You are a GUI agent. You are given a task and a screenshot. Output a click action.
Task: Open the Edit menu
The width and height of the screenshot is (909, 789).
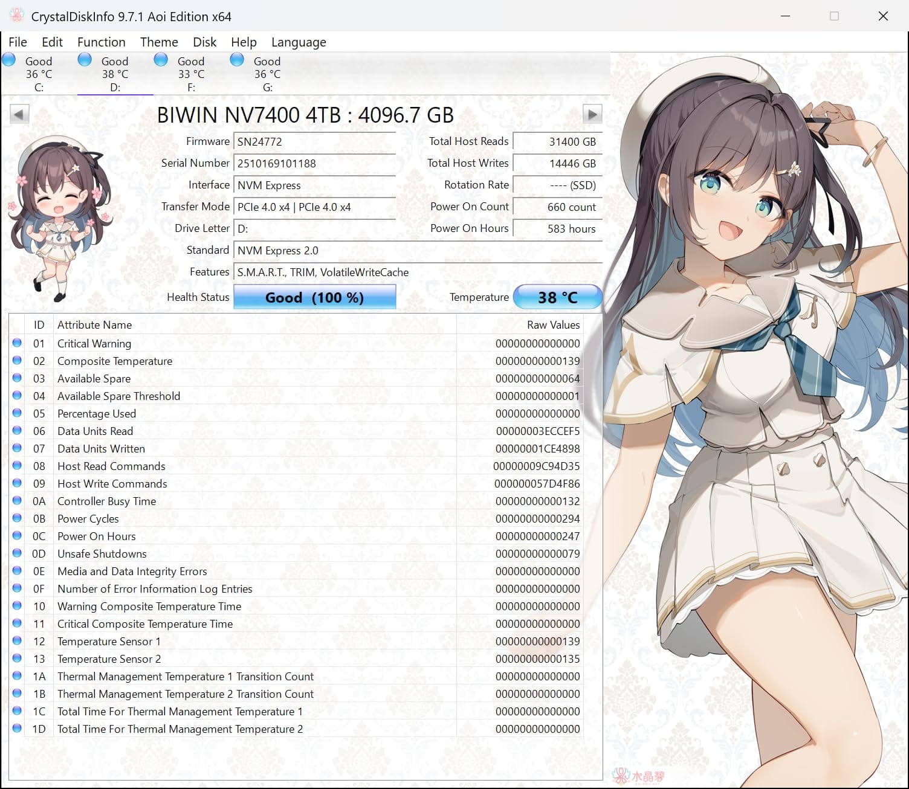point(52,42)
